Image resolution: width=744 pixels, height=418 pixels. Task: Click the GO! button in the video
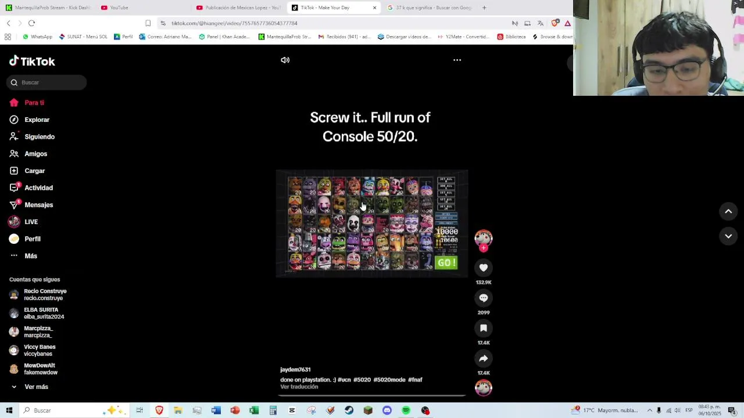point(446,262)
